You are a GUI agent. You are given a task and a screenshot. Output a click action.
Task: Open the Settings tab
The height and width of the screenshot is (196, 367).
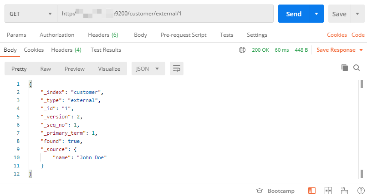coord(257,35)
